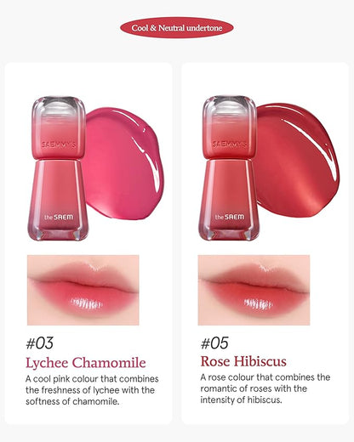354x442 pixels.
Task: Open the Lychee Chamomile lip swatch photo
Action: [83, 290]
